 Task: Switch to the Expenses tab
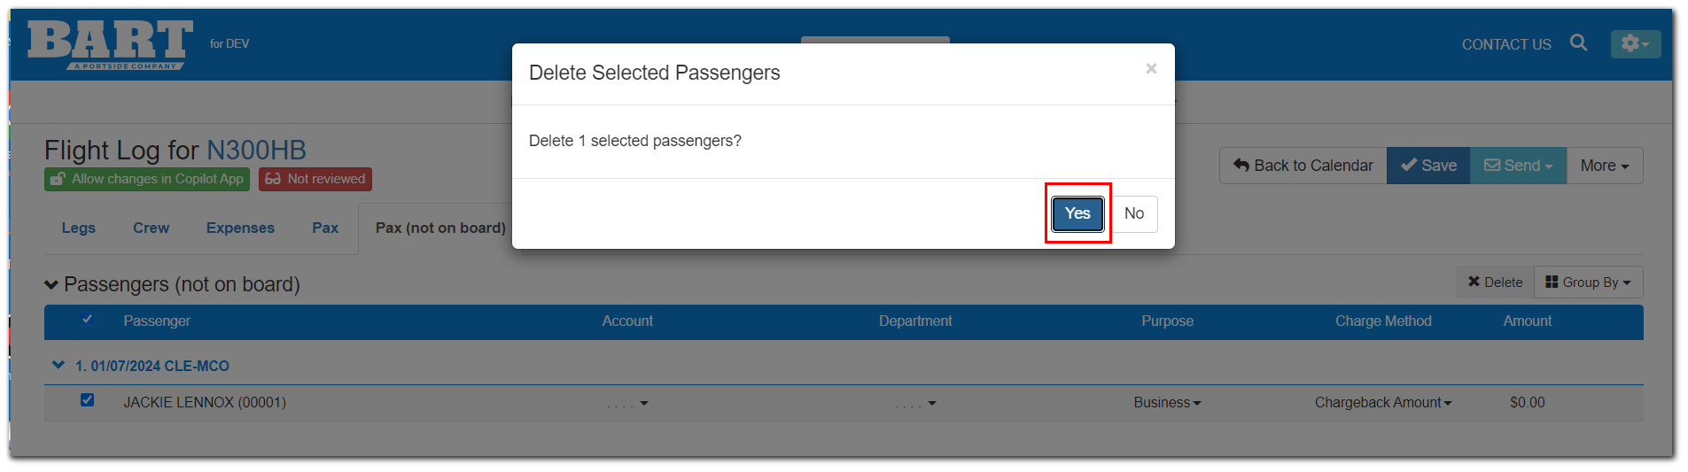(x=240, y=228)
